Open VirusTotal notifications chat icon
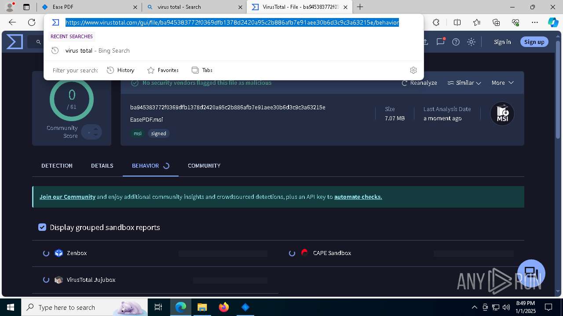Screen dimensions: 563x316 point(440,42)
